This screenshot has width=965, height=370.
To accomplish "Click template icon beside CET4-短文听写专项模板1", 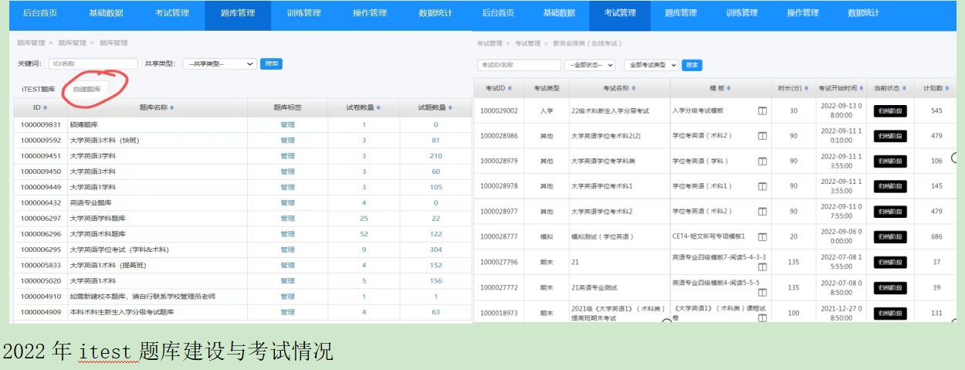I will 762,236.
